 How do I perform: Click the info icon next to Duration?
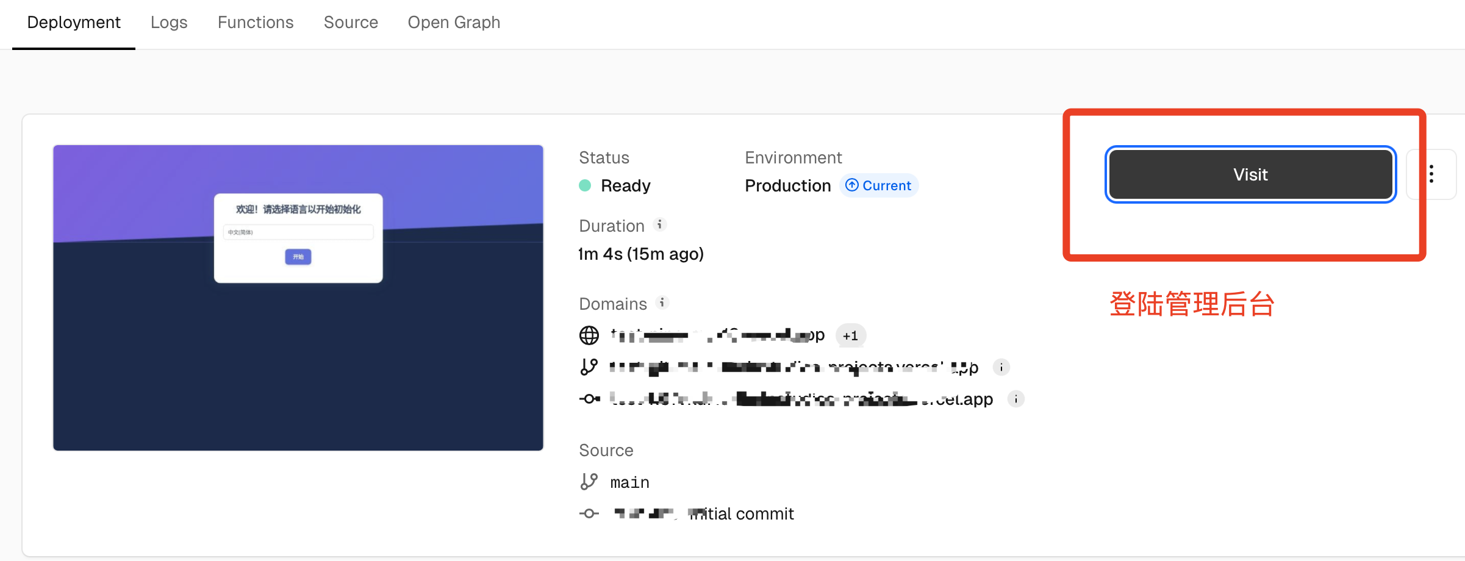[x=659, y=224]
